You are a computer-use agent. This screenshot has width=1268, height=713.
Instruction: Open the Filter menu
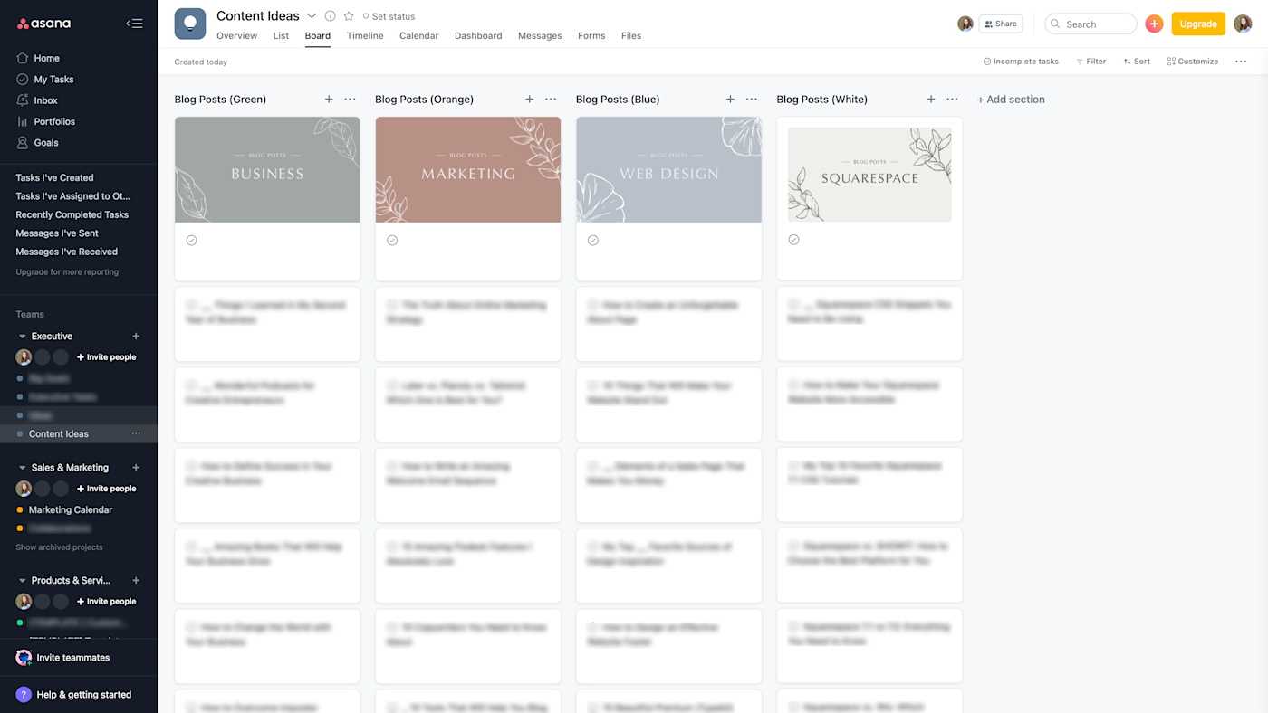(1090, 62)
